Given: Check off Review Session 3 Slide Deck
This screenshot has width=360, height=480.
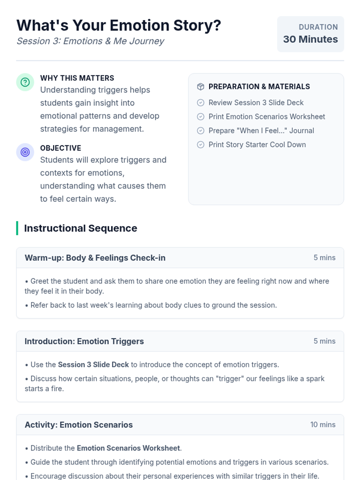Looking at the screenshot, I should [x=200, y=103].
